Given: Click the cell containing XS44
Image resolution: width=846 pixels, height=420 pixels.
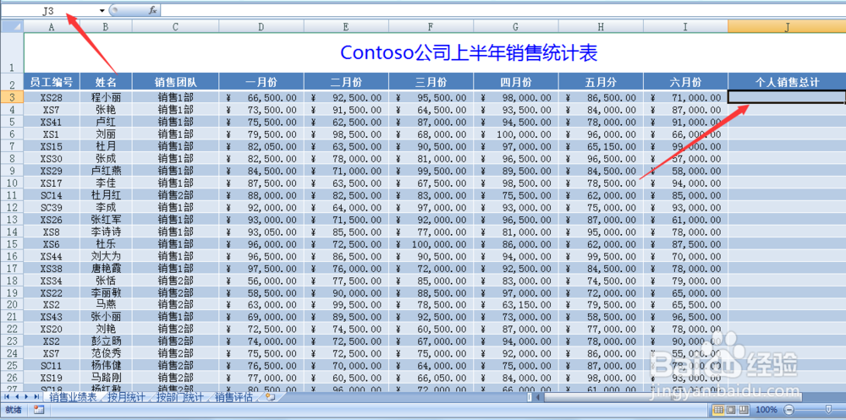Looking at the screenshot, I should click(x=52, y=255).
